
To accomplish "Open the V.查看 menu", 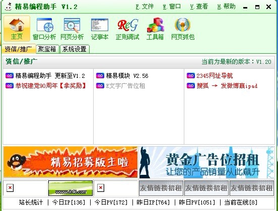I will pyautogui.click(x=199, y=7).
